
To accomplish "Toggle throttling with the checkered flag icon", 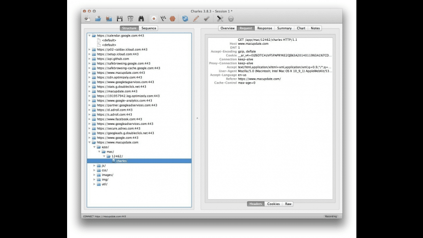I will click(x=163, y=19).
